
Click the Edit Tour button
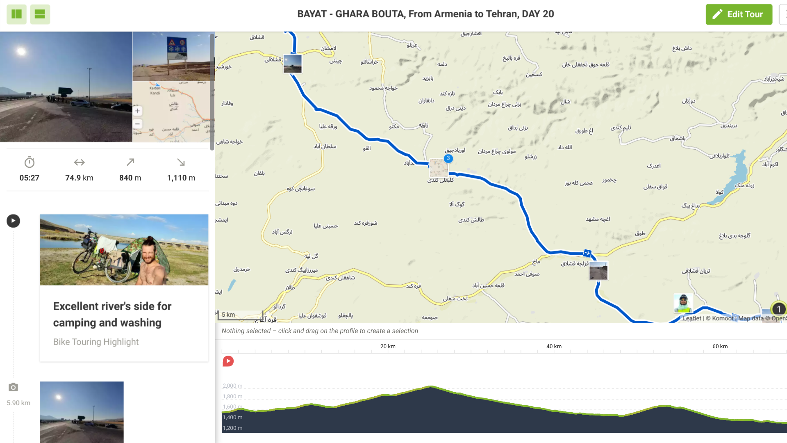point(739,14)
